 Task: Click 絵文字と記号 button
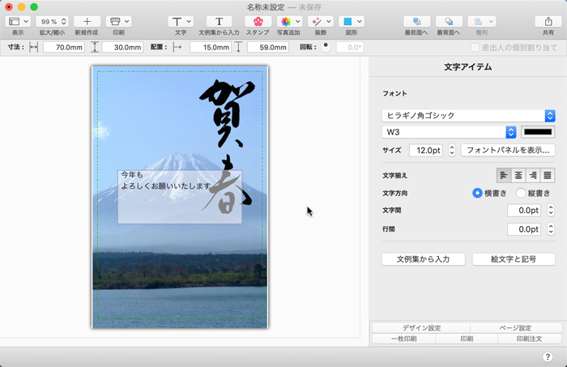513,259
